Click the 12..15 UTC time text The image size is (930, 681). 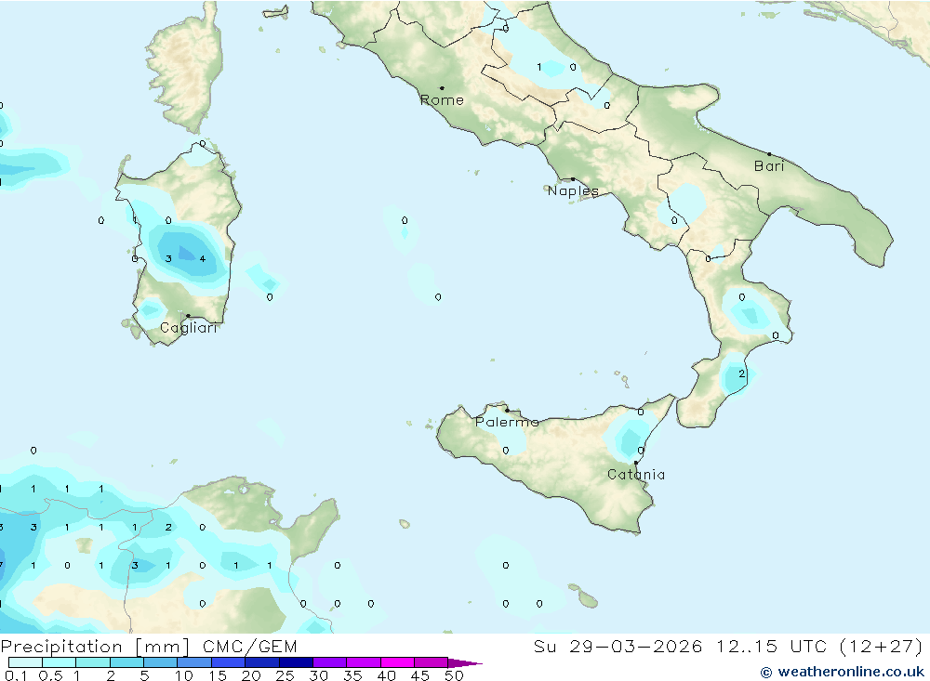click(x=771, y=646)
